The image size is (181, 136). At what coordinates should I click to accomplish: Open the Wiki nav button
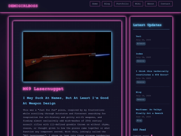[138, 4]
